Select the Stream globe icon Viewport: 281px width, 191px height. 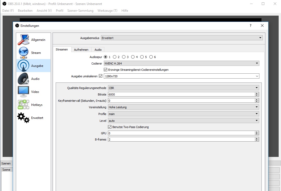click(x=23, y=53)
